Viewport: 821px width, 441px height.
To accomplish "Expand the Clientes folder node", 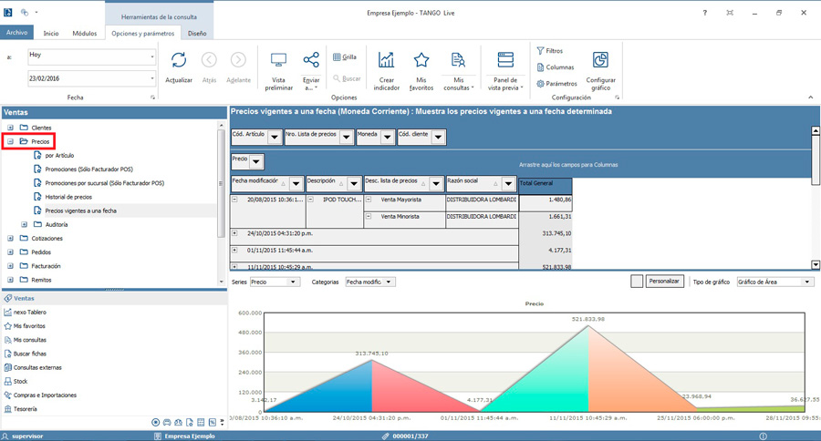I will tap(10, 128).
